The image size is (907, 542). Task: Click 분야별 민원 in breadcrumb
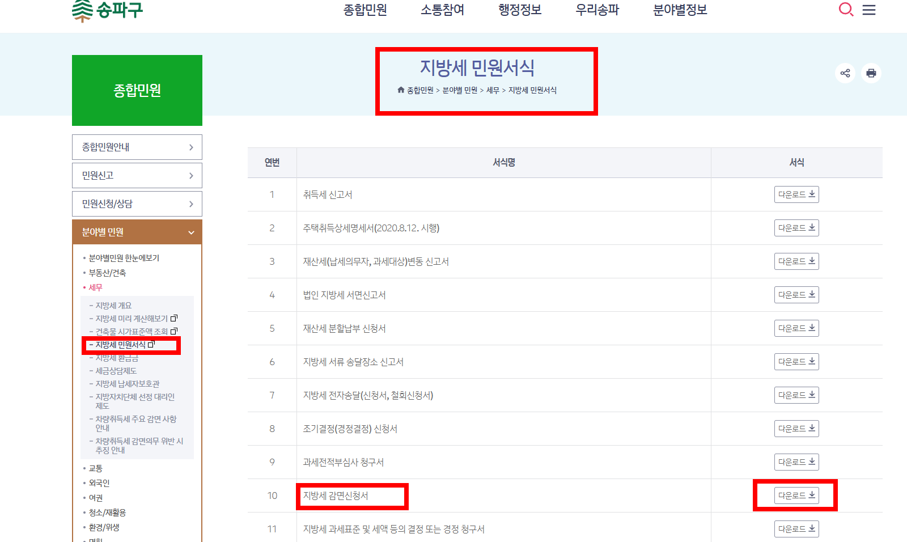pyautogui.click(x=460, y=90)
